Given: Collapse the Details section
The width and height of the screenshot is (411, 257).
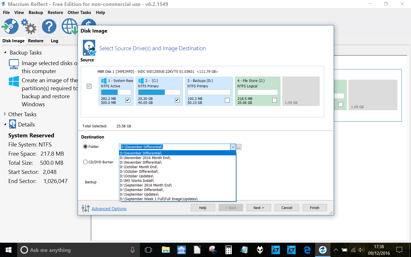Looking at the screenshot, I should pos(5,124).
